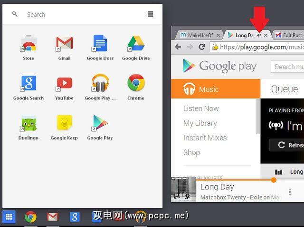The image size is (304, 227).
Task: Click the Long Day song title
Action: (x=217, y=187)
